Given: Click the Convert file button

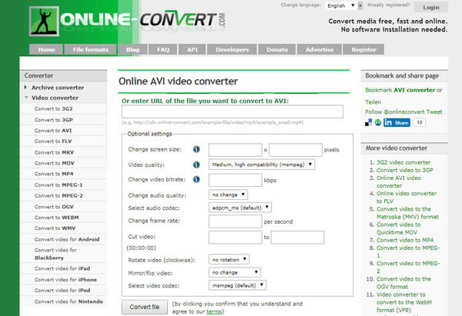Looking at the screenshot, I should click(145, 307).
